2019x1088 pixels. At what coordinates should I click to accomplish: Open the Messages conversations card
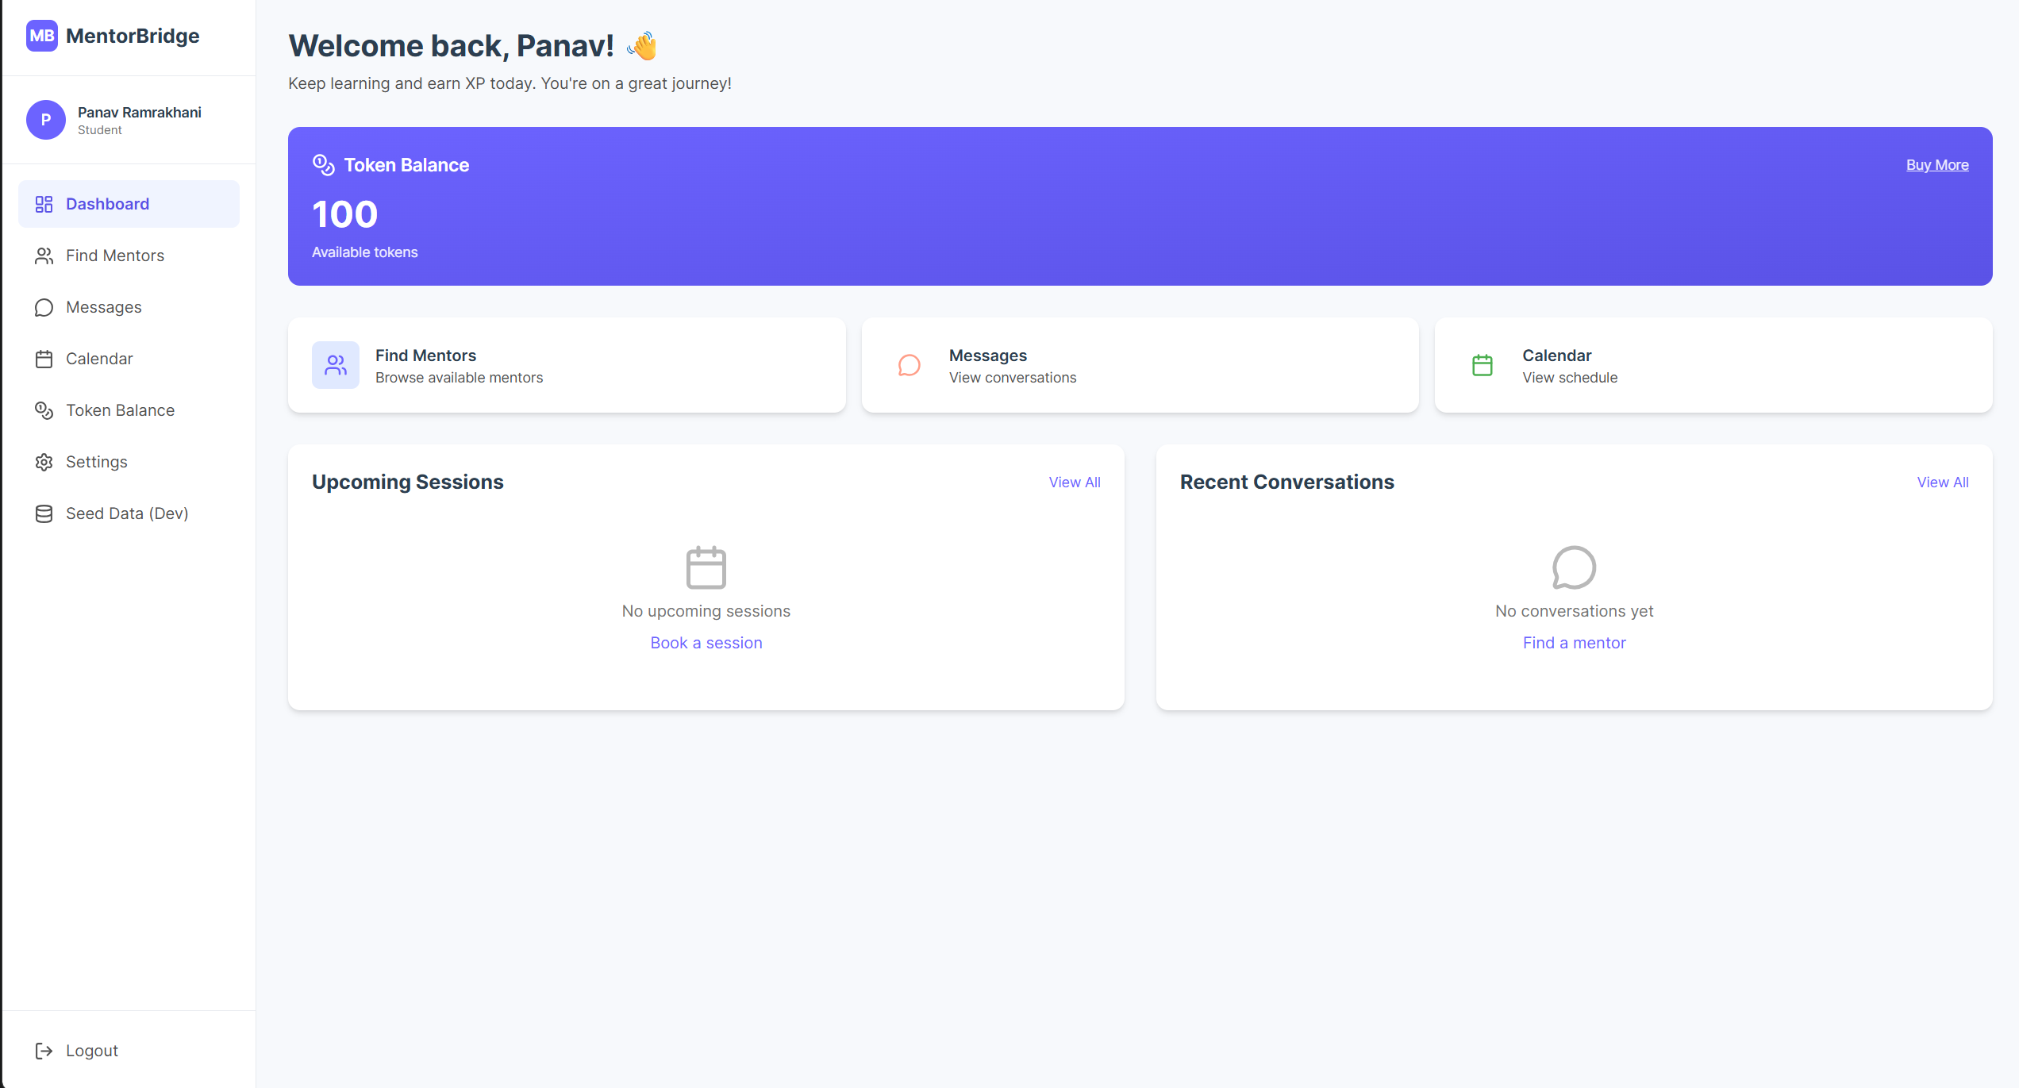[1140, 365]
